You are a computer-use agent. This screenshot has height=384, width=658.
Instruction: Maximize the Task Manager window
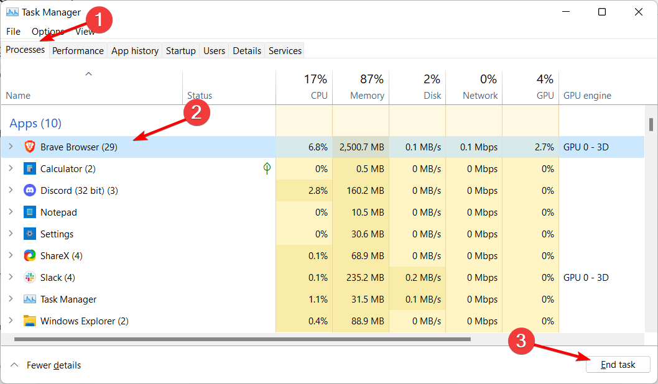click(602, 12)
